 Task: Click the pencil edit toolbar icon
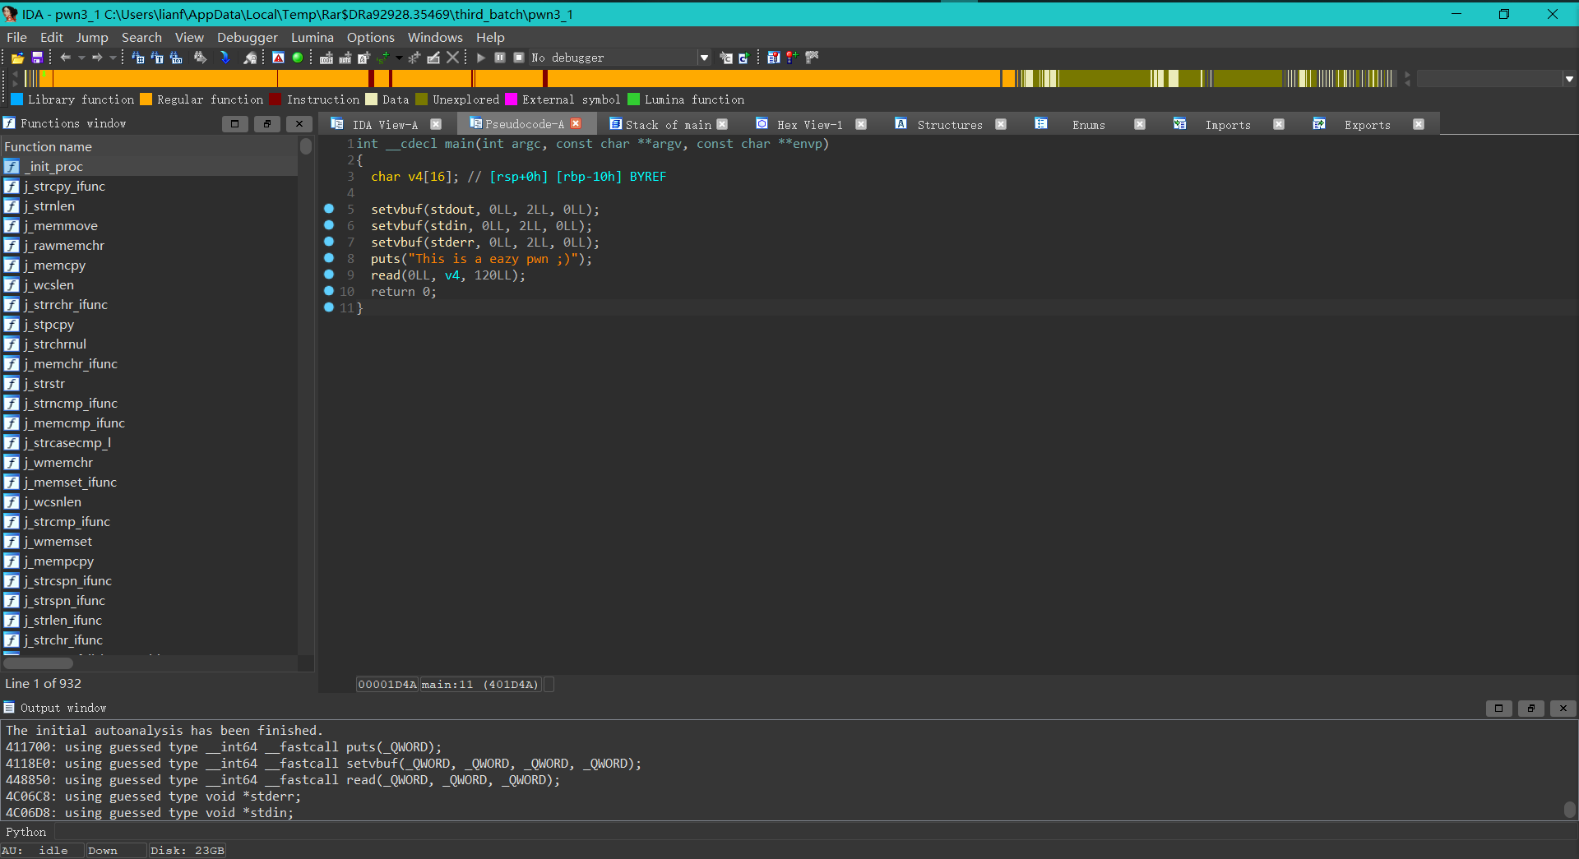433,58
